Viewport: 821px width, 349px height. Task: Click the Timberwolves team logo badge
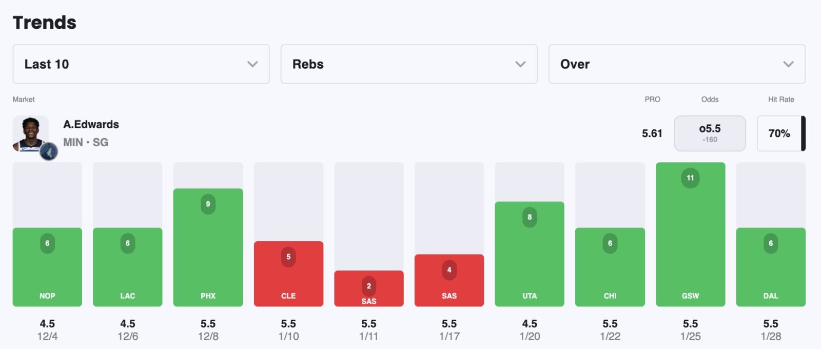point(49,151)
